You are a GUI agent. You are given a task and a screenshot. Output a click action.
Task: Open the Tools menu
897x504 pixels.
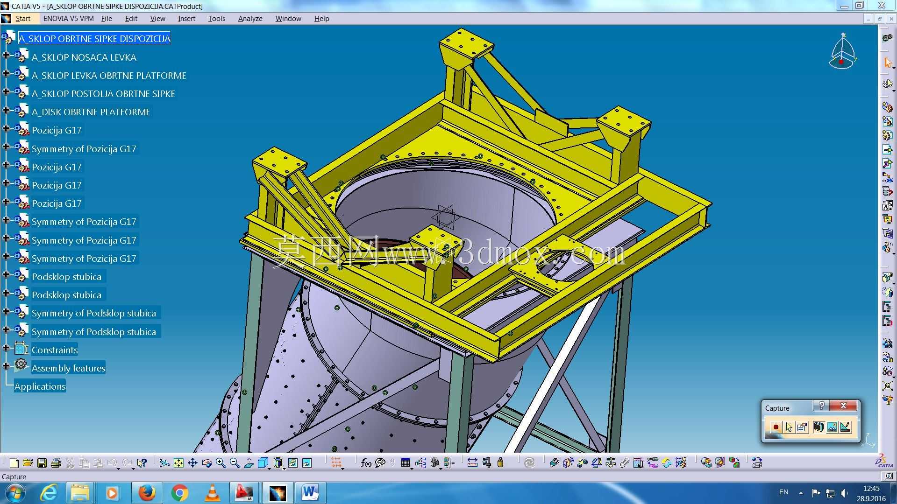[216, 19]
